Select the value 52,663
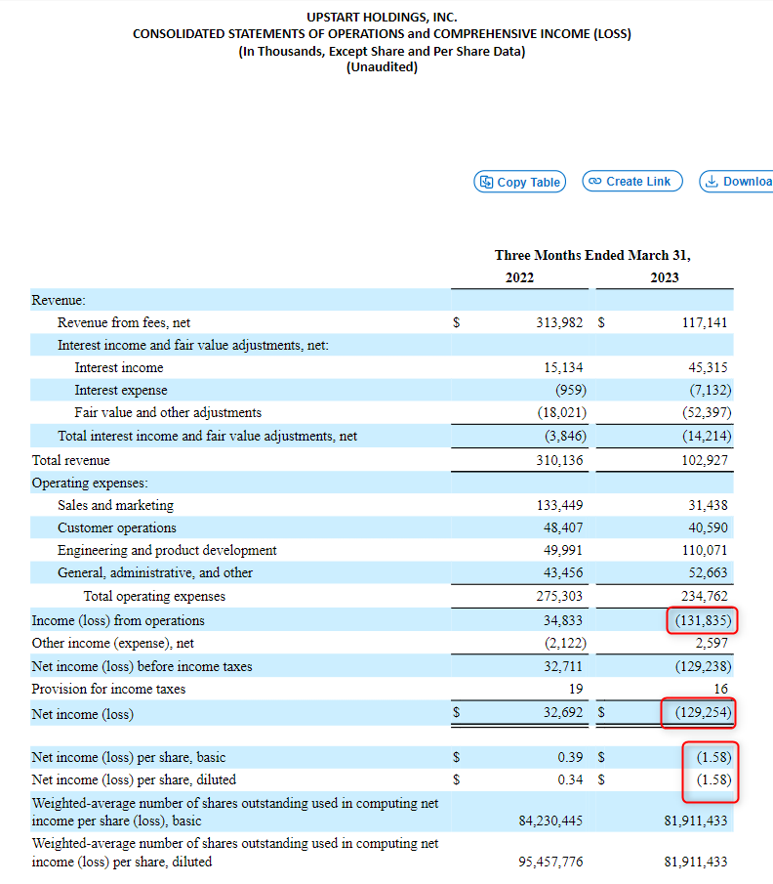Image resolution: width=773 pixels, height=884 pixels. click(708, 572)
